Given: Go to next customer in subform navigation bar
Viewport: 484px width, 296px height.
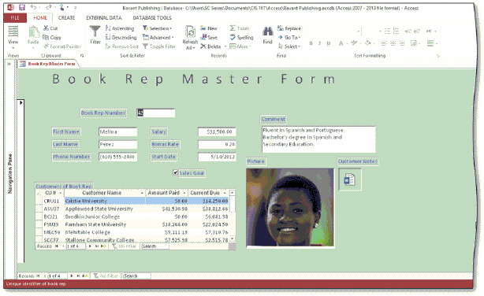Looking at the screenshot, I should click(x=90, y=246).
